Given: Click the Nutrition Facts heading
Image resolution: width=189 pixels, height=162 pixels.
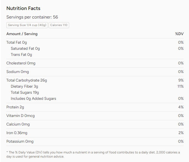Looking at the screenshot, I should (x=23, y=9).
